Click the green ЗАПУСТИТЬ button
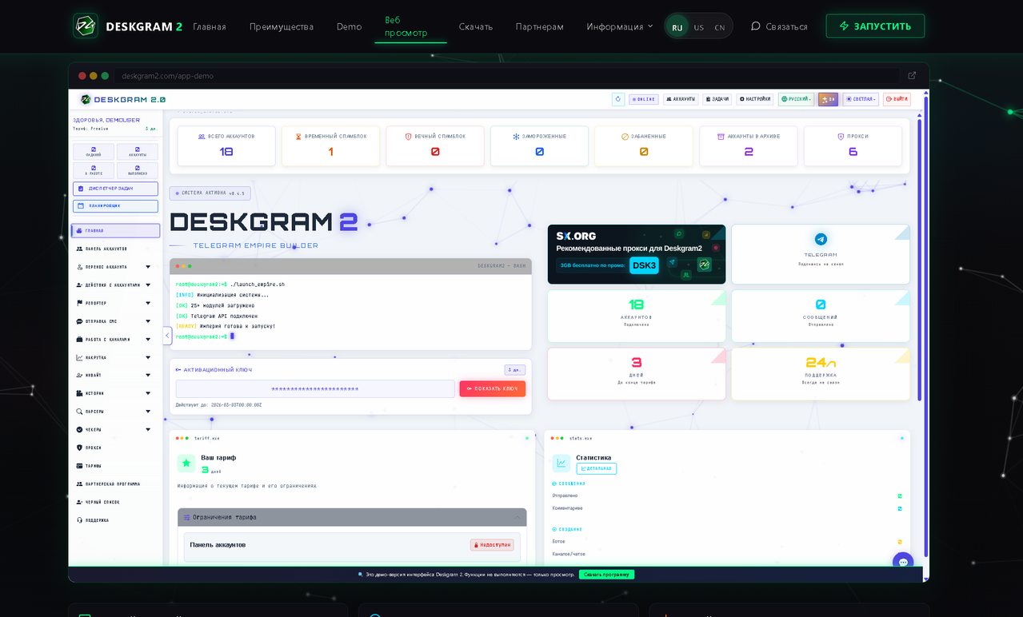The width and height of the screenshot is (1023, 617). click(875, 26)
